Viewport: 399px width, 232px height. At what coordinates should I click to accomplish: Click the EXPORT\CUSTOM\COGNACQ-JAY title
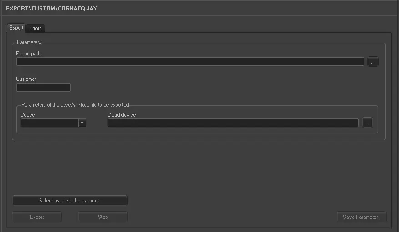click(x=51, y=8)
